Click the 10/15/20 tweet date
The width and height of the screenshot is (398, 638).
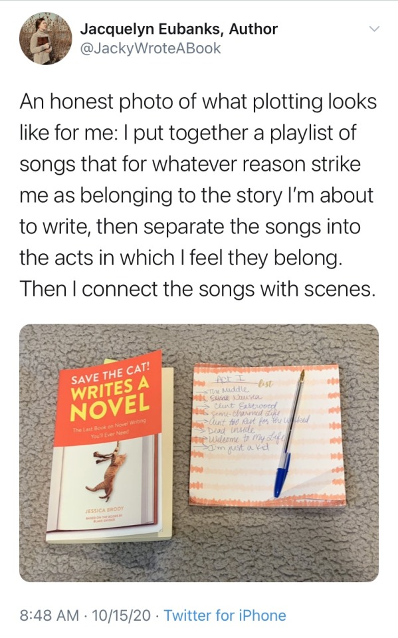121,615
